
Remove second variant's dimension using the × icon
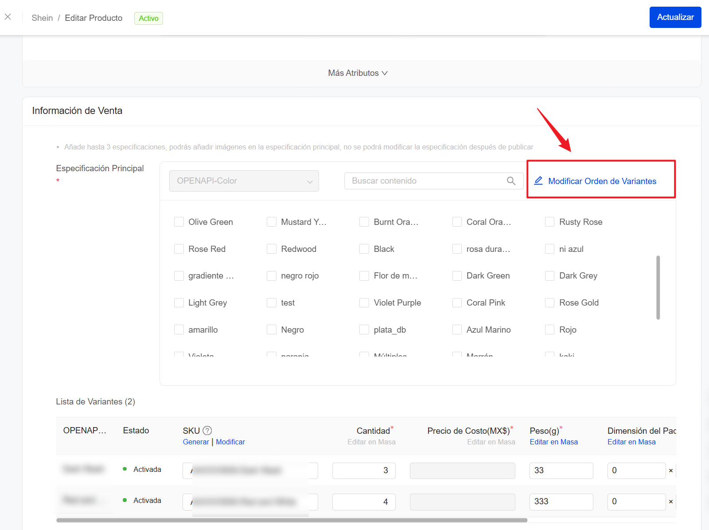tap(670, 502)
